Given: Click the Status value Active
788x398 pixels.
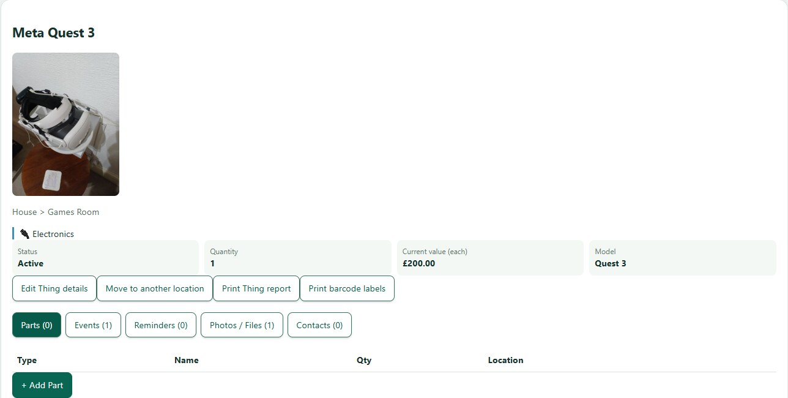Looking at the screenshot, I should (x=31, y=263).
